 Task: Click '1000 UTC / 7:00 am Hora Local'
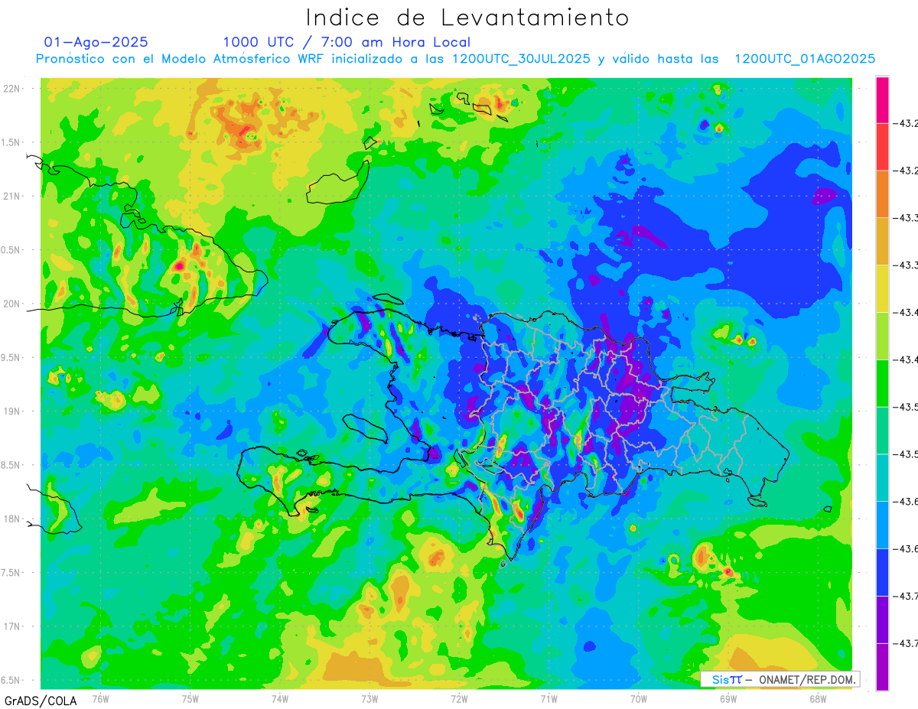pyautogui.click(x=347, y=43)
